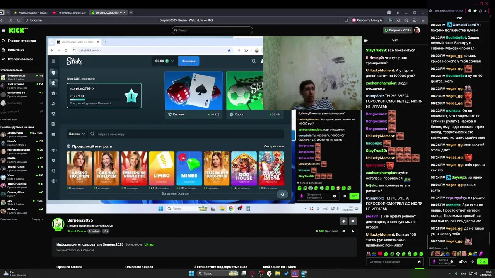
Task: Expand followed channels with Показать еще
Action: point(9,119)
